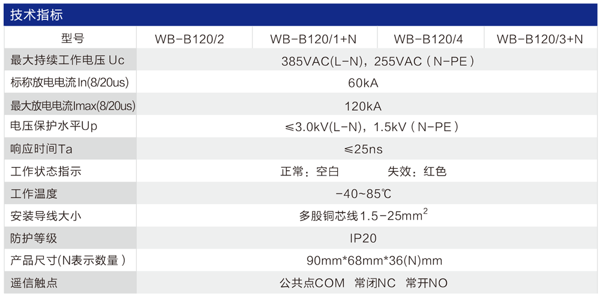The height and width of the screenshot is (297, 600).
Task: Click the 技术指标 header title
Action: point(37,15)
